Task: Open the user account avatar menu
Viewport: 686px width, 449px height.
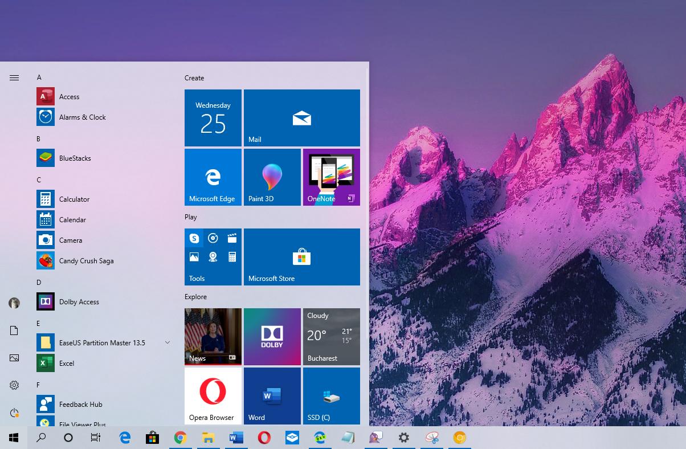Action: click(14, 303)
